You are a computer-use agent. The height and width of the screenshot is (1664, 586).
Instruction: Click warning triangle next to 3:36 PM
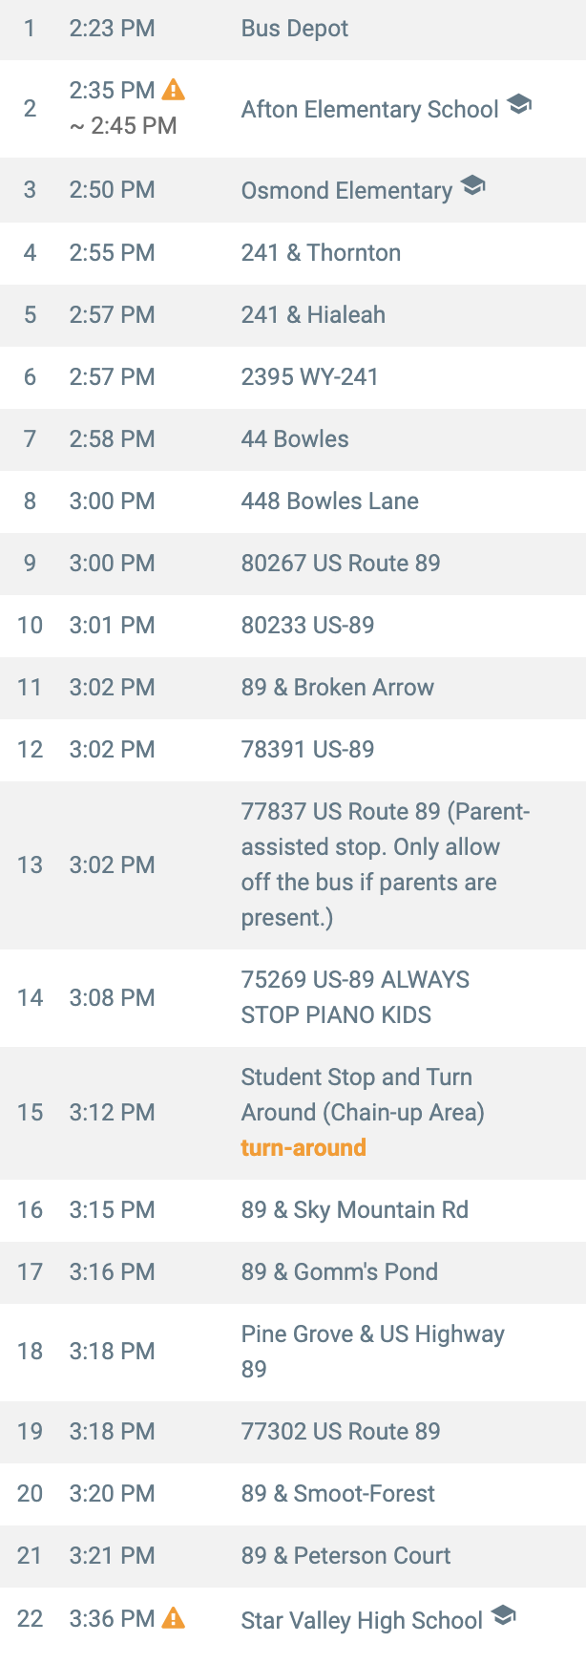pos(174,1618)
